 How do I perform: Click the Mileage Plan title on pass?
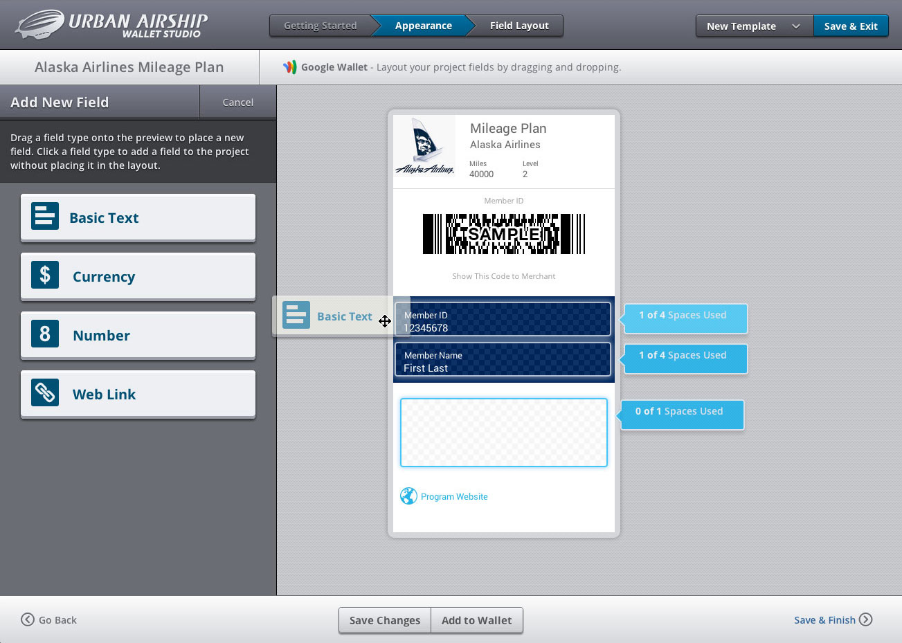(x=508, y=128)
